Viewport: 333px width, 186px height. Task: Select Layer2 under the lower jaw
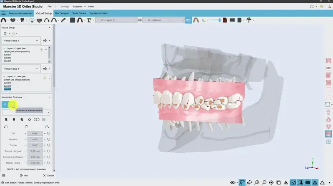(7, 86)
